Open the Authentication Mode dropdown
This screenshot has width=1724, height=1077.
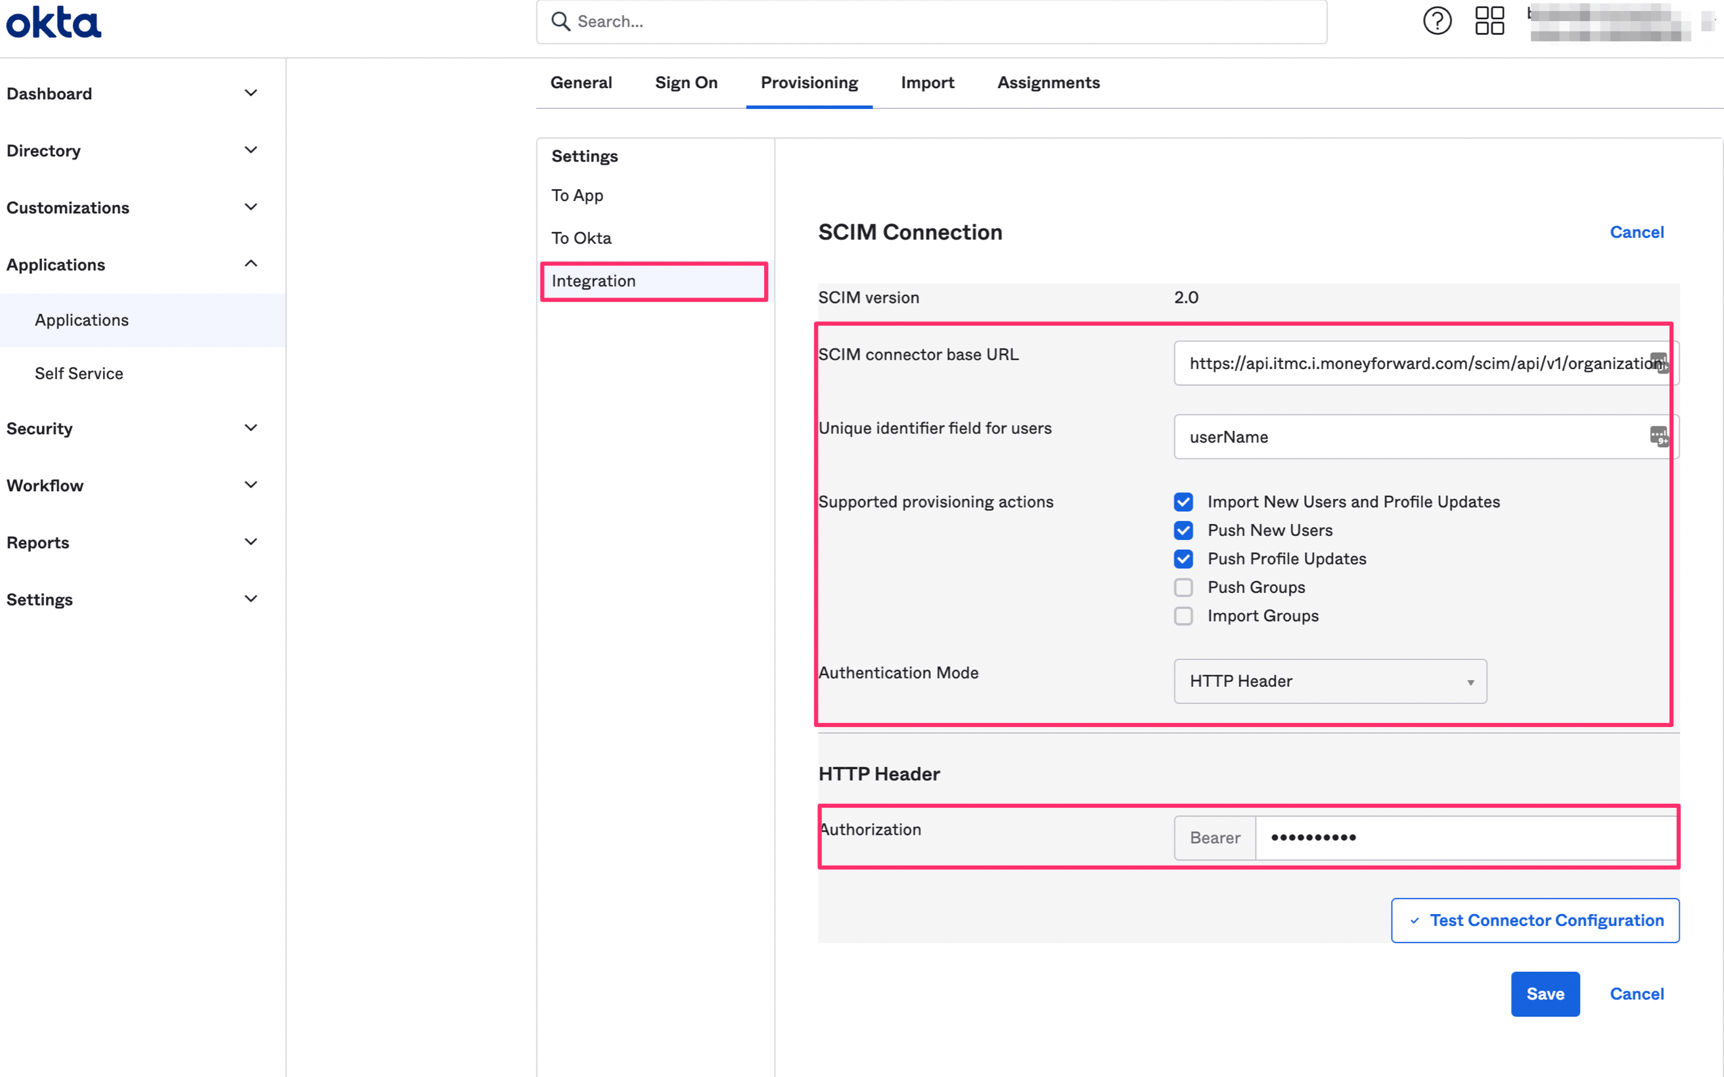pos(1330,681)
